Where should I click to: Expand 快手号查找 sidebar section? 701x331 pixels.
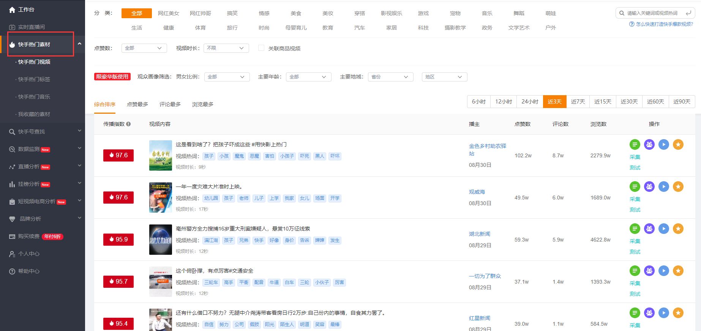pos(79,131)
